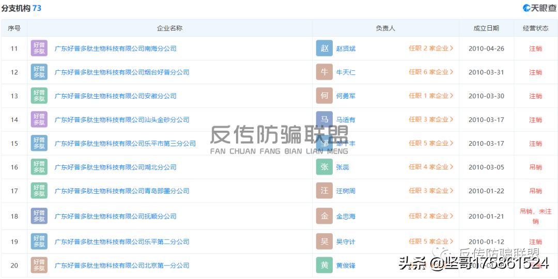Image resolution: width=558 pixels, height=279 pixels.
Task: Expand 任职 3 家企业 for 马适有
Action: point(431,119)
